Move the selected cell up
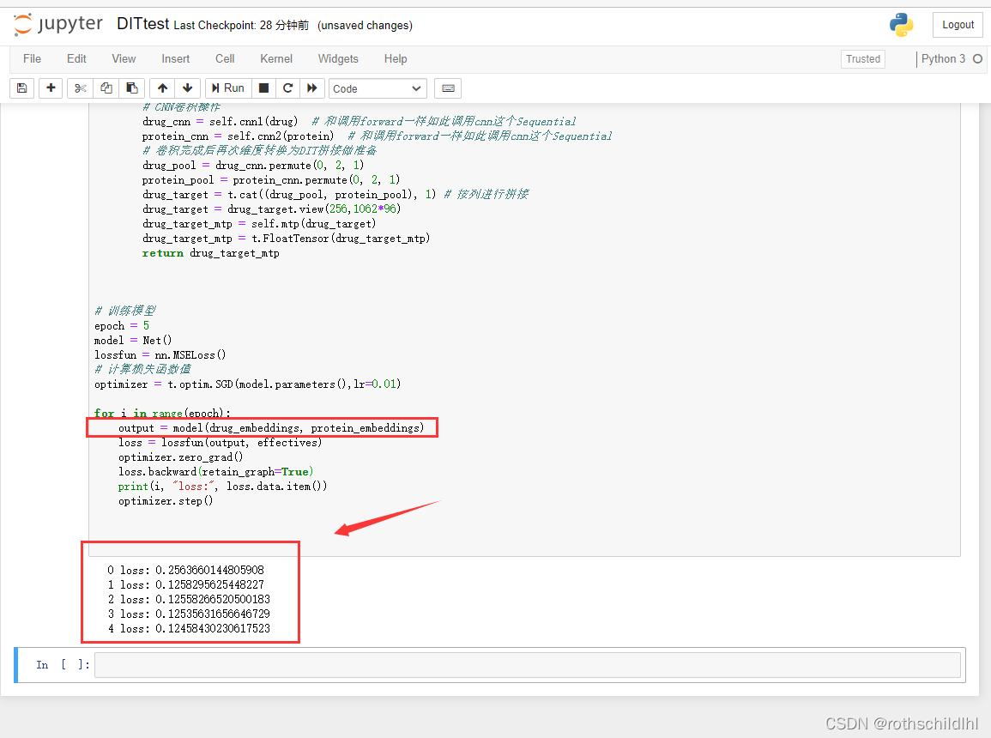991x738 pixels. pos(162,88)
